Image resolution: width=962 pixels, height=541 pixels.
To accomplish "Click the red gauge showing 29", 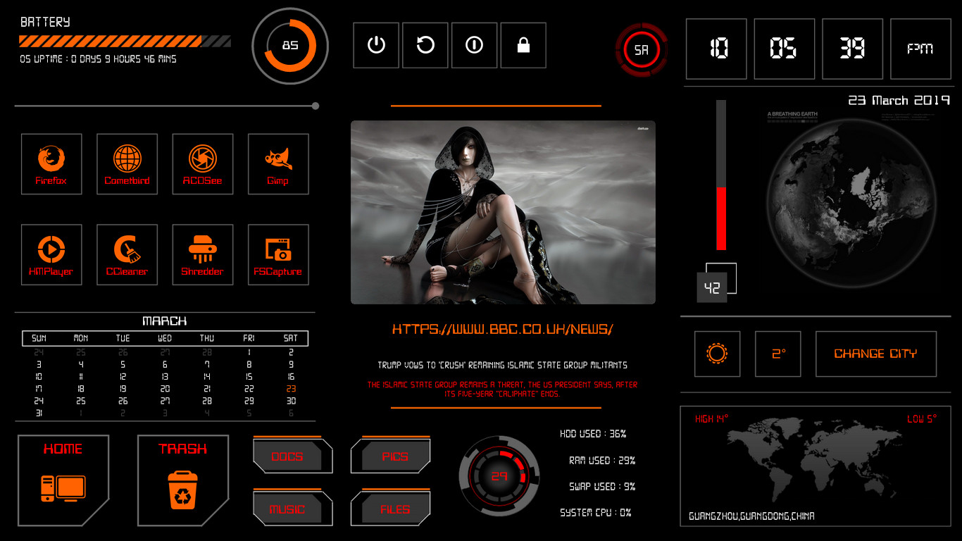I will click(x=499, y=476).
